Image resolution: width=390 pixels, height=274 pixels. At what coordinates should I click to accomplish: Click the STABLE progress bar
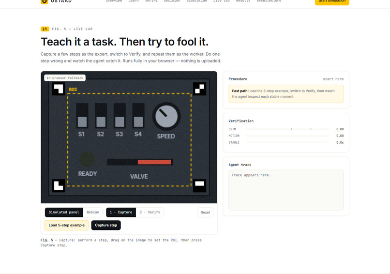click(x=287, y=142)
